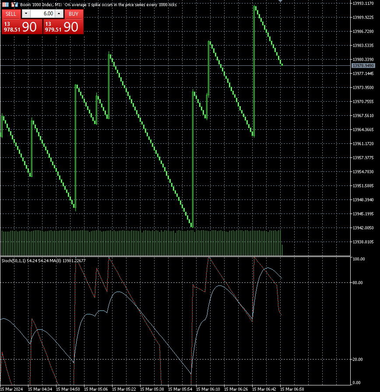Viewport: 380px width, 392px height.
Task: Increase trade volume with the up arrow
Action: tap(59, 14)
